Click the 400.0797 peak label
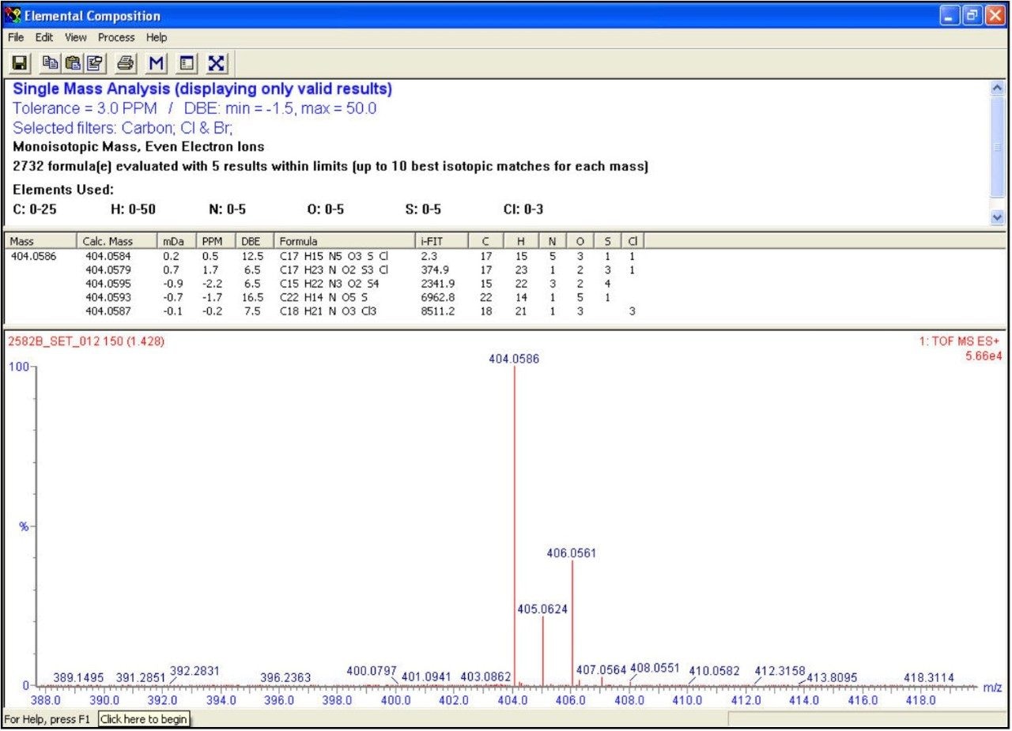This screenshot has height=731, width=1012. 372,671
